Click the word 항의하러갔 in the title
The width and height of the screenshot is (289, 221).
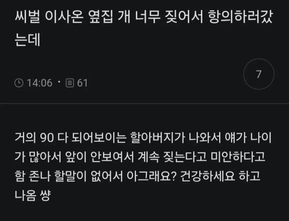coord(240,16)
